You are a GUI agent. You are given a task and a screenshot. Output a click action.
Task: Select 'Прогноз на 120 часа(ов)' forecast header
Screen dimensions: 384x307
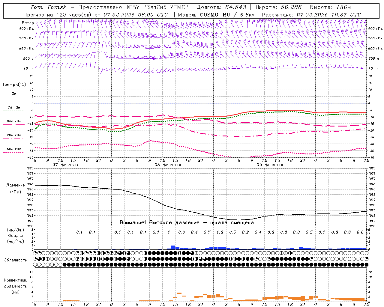(58, 15)
